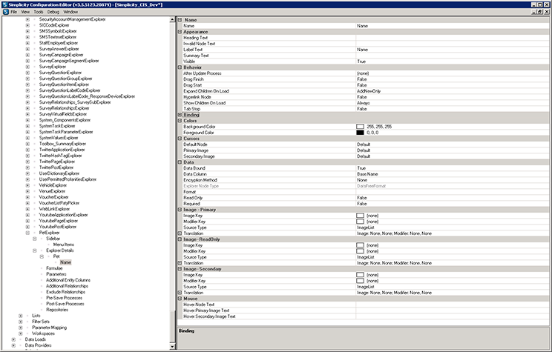Select Menu Items in the tree

pos(63,245)
